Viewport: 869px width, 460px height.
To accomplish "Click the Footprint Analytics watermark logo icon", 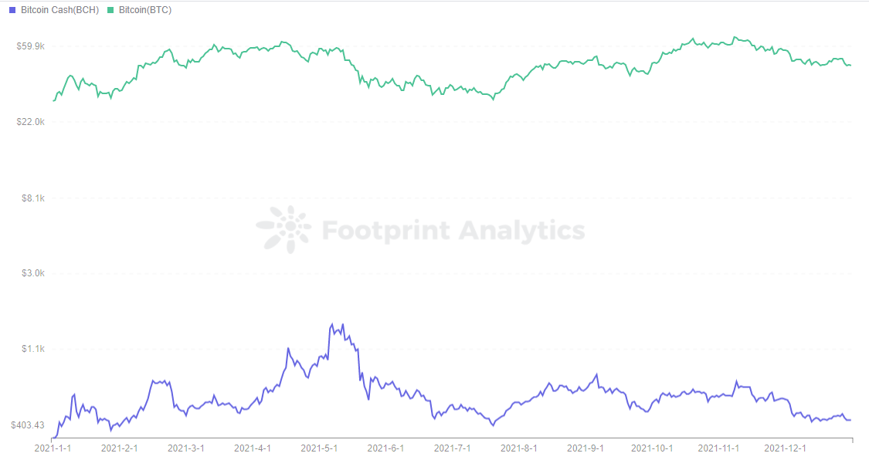I will (283, 229).
